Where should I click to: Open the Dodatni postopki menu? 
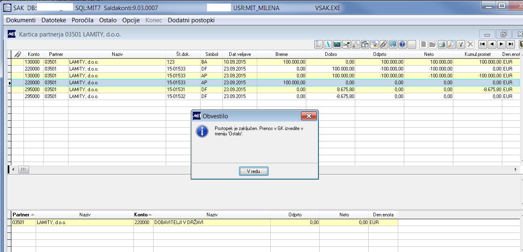(191, 20)
